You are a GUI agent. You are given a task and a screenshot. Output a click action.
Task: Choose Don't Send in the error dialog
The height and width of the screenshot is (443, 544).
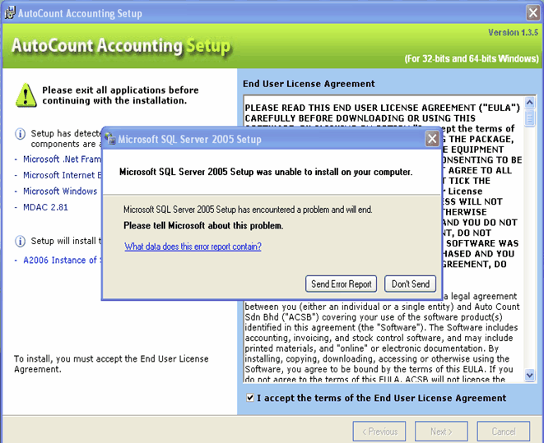click(x=410, y=284)
